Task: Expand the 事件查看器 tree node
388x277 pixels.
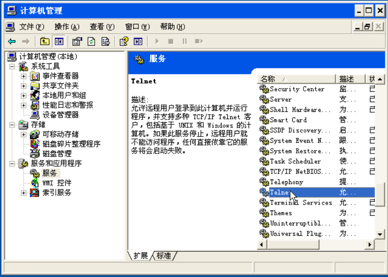Action: pyautogui.click(x=23, y=76)
